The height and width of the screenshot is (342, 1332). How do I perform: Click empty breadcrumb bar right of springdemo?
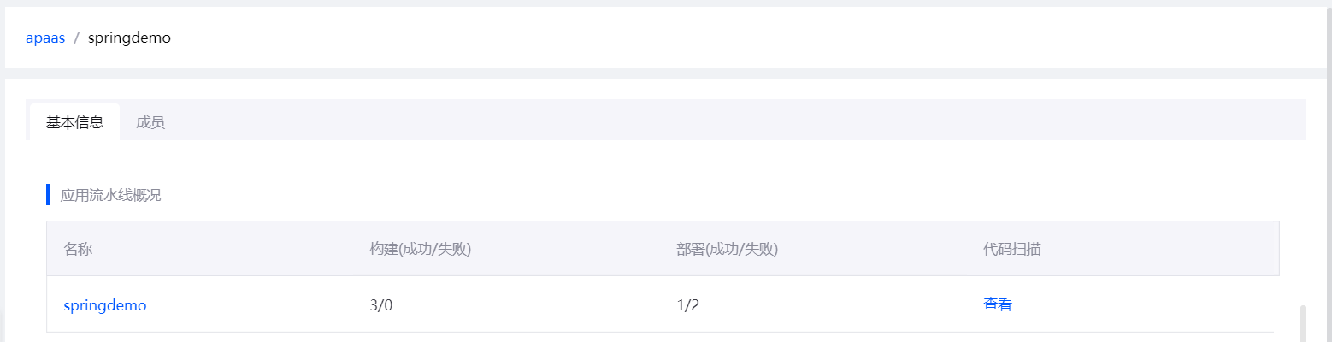coord(684,38)
